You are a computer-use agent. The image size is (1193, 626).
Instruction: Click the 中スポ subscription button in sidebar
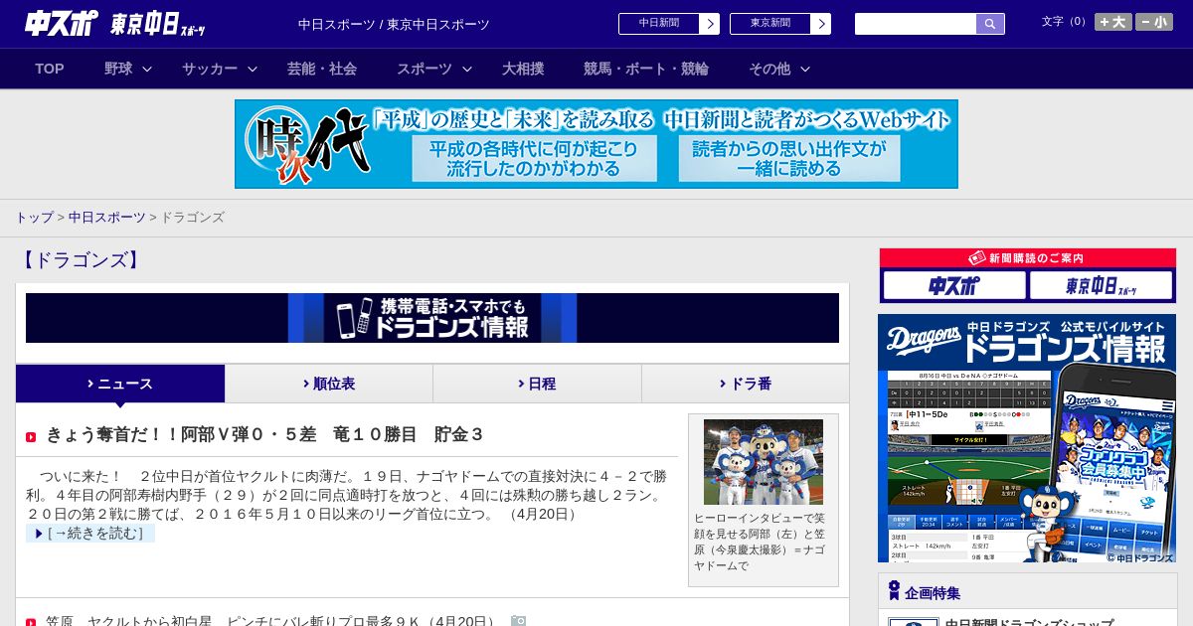coord(954,286)
